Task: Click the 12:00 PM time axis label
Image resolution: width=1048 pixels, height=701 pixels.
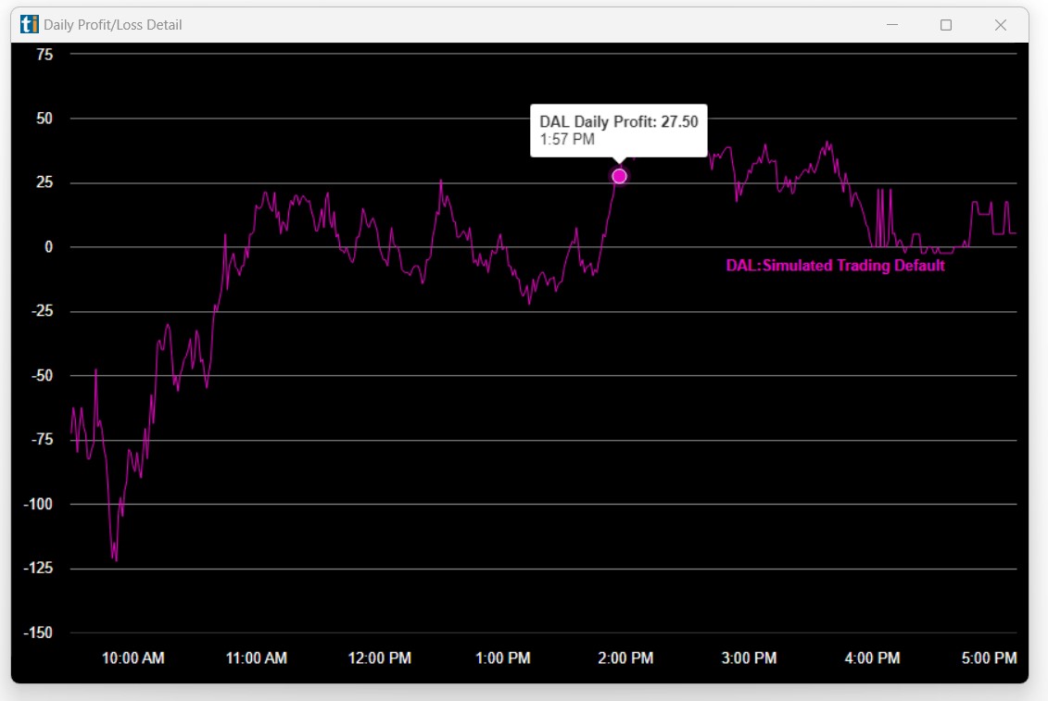Action: click(379, 658)
